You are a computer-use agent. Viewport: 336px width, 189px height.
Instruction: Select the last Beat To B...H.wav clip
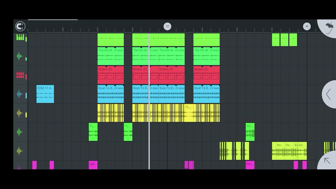[x=207, y=94]
